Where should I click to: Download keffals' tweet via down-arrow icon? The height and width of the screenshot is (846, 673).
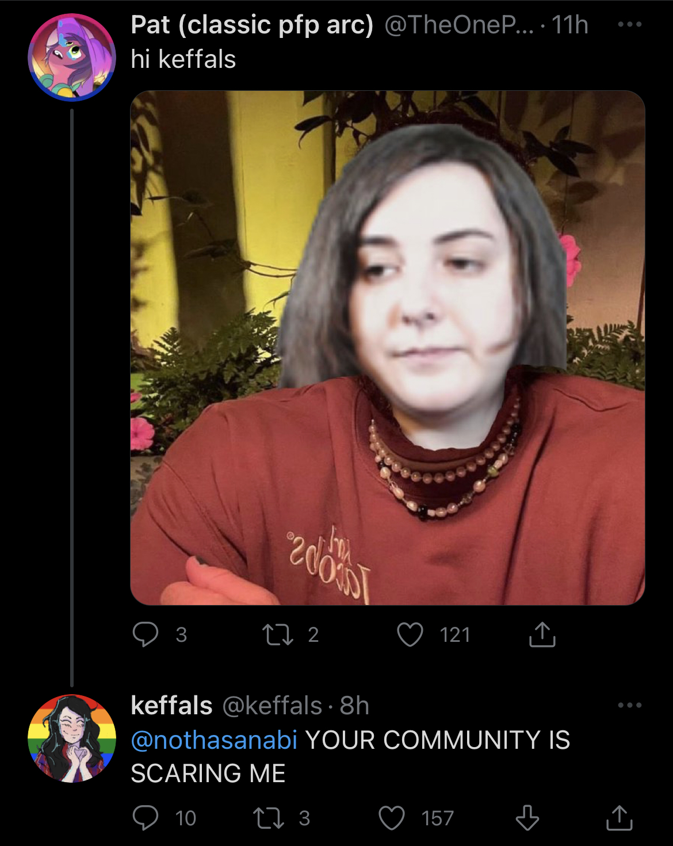click(x=527, y=818)
